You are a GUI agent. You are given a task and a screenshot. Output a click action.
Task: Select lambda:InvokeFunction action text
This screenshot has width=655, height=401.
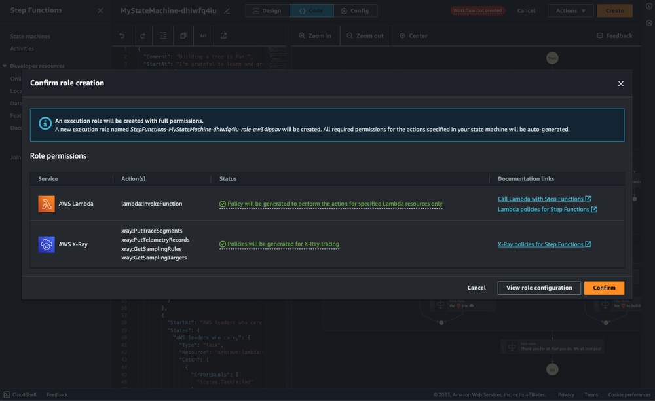click(x=152, y=204)
